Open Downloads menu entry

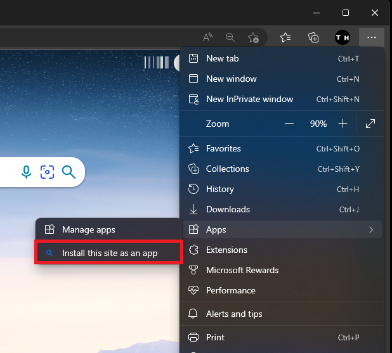[x=282, y=209]
